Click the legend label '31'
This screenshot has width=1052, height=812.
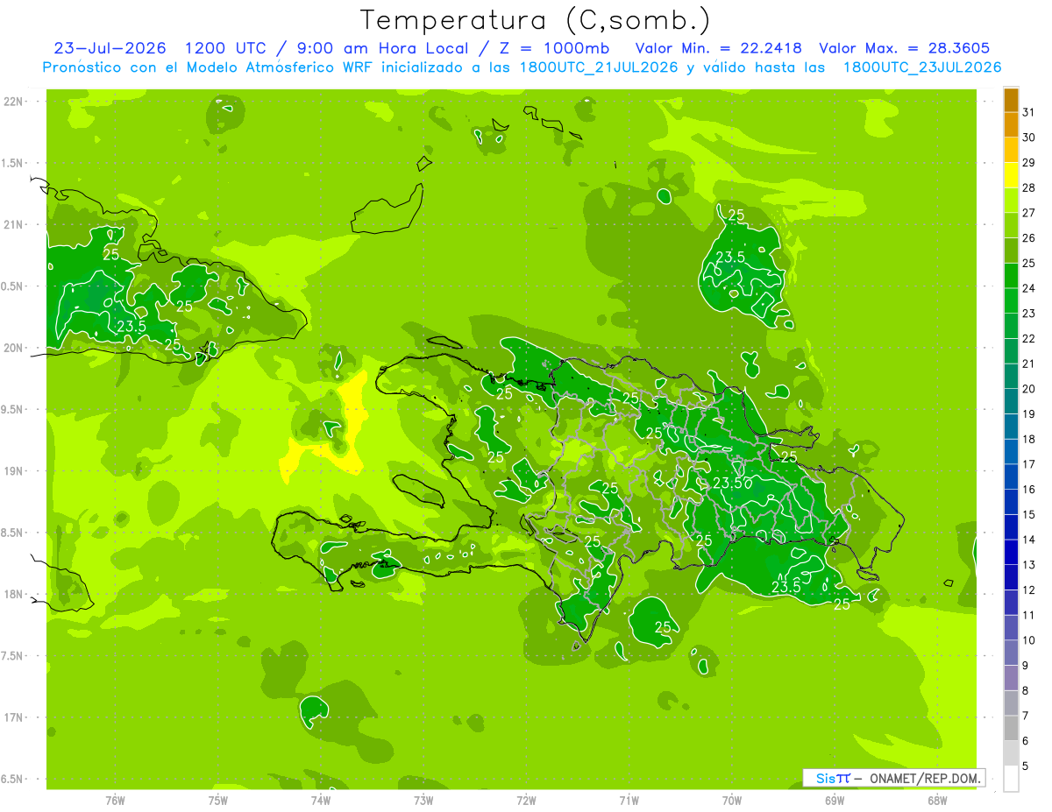(x=1028, y=112)
